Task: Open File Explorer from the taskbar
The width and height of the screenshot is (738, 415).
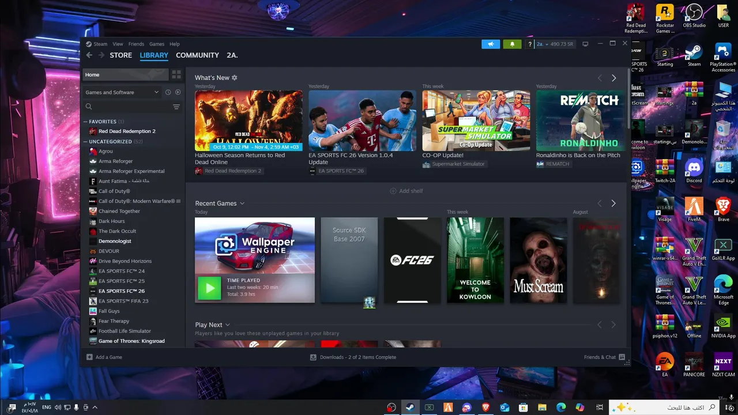Action: click(x=543, y=407)
